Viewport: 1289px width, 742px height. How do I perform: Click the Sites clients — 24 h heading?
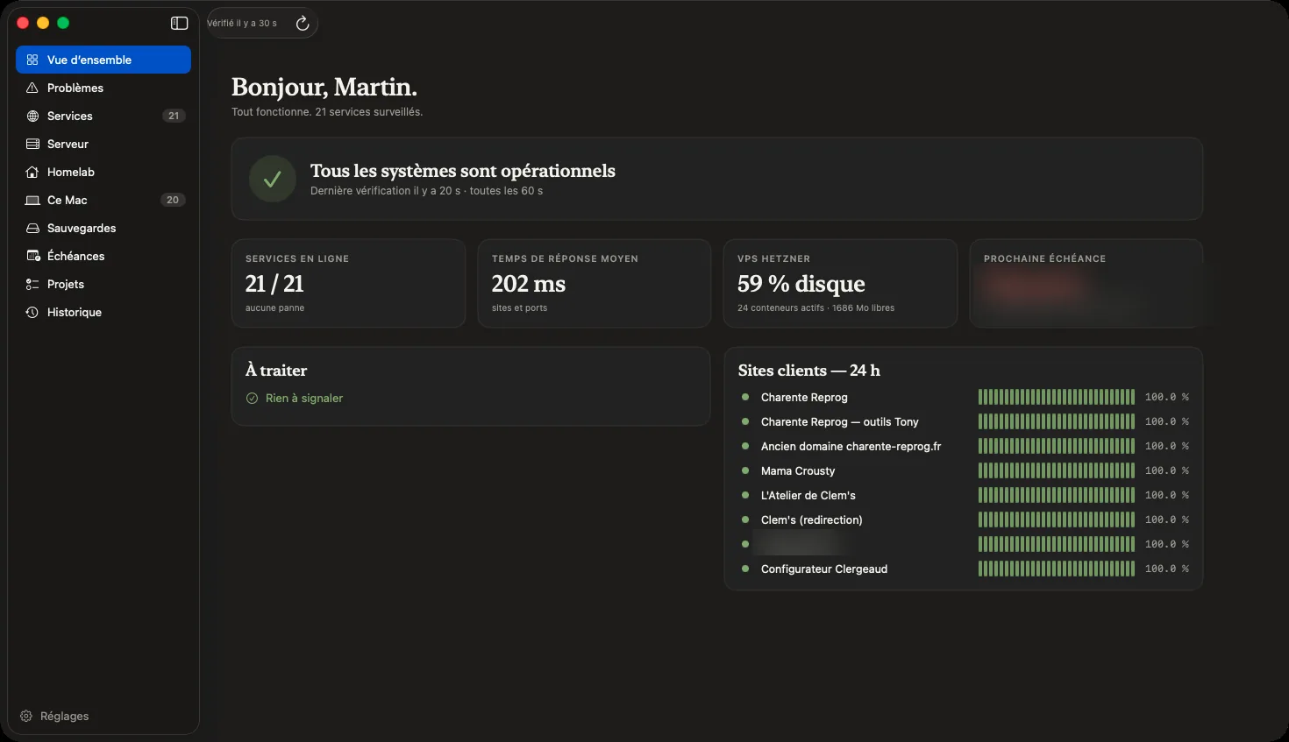(809, 370)
